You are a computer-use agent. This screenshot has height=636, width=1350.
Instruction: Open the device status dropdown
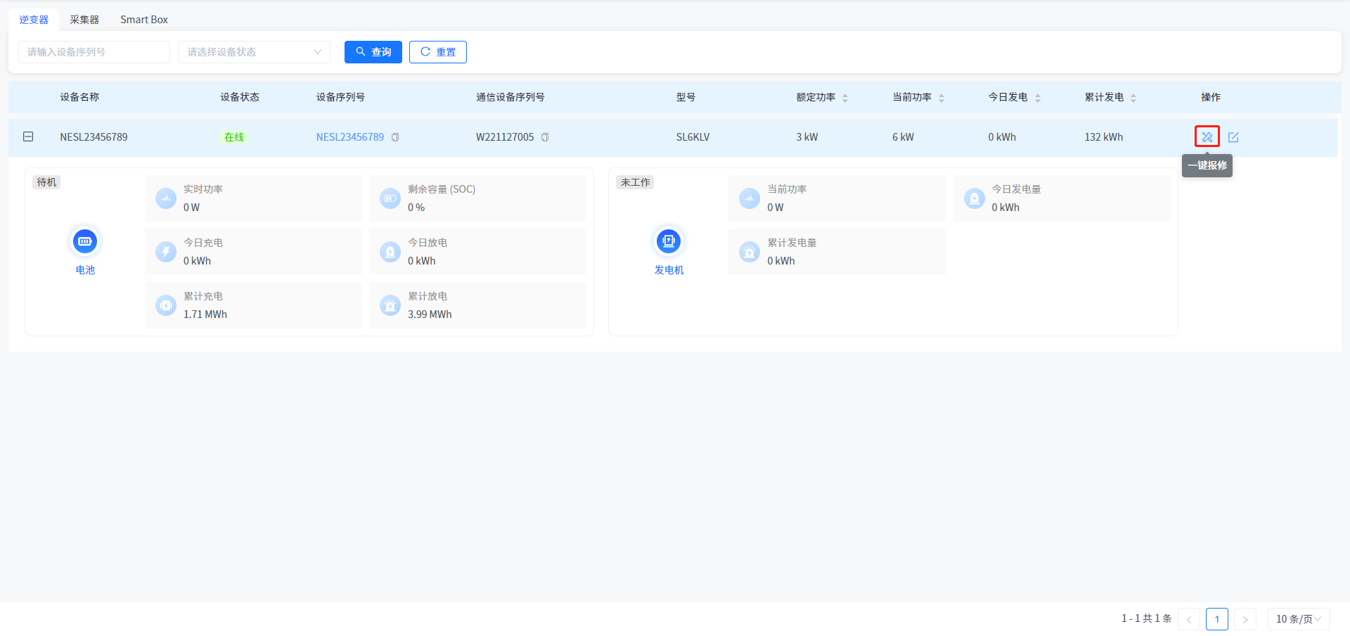click(x=254, y=52)
